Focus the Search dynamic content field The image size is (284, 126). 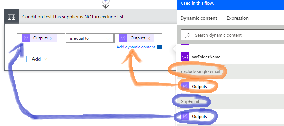click(233, 35)
